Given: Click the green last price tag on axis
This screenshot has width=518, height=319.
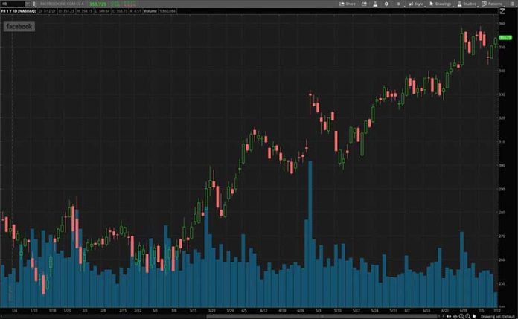Looking at the screenshot, I should click(x=506, y=36).
